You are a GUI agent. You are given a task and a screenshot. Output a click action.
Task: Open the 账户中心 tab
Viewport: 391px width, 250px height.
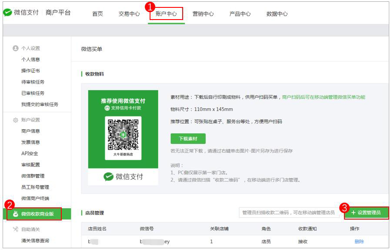[166, 14]
